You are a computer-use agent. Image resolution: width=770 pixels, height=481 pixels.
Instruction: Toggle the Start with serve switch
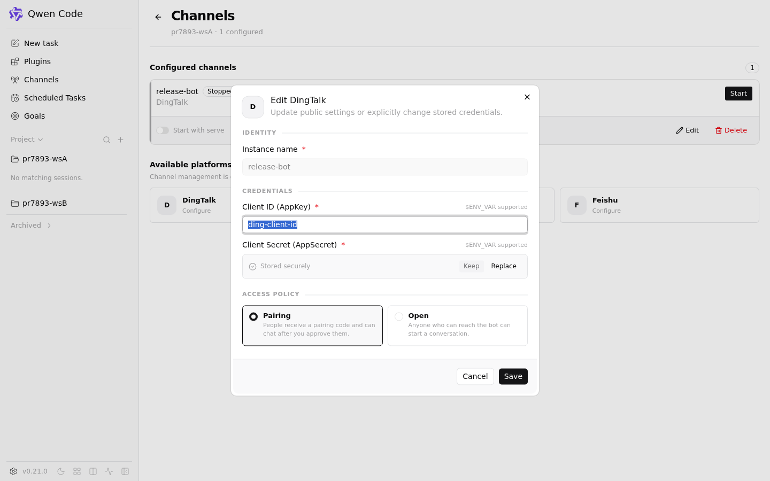point(163,130)
